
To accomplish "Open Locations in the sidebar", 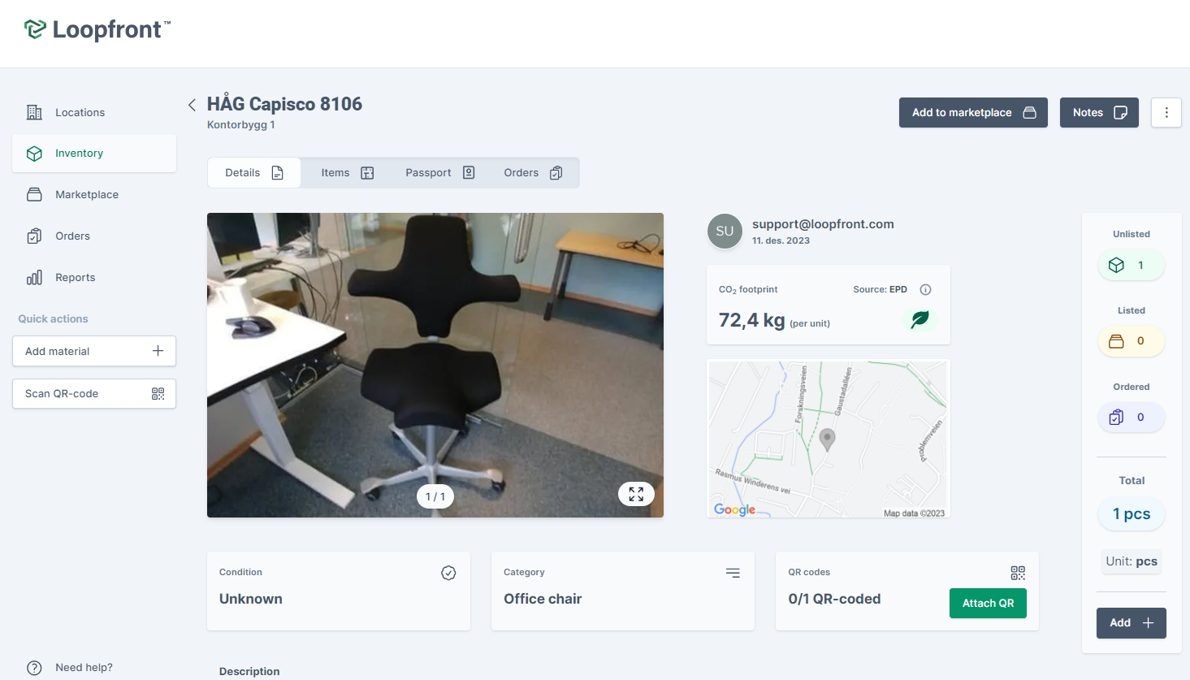I will tap(94, 112).
